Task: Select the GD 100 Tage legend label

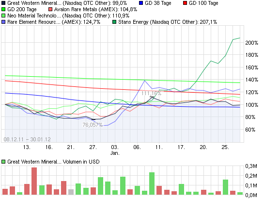Action: (203, 3)
